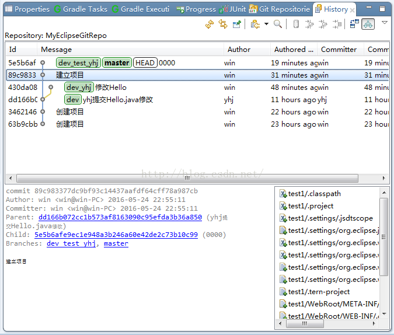Select test1/.classpath in the changed files

(310, 194)
